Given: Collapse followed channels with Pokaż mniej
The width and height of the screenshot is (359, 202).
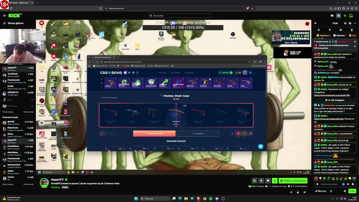Looking at the screenshot, I should pyautogui.click(x=28, y=112).
